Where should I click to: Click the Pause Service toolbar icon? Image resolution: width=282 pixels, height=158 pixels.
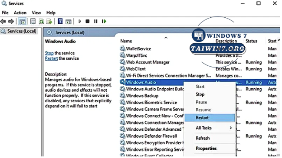(x=96, y=21)
